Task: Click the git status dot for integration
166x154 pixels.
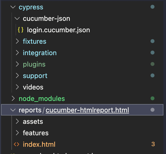Action: tap(153, 53)
